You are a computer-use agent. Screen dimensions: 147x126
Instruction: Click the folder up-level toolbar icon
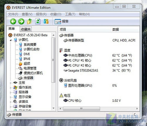29,21
